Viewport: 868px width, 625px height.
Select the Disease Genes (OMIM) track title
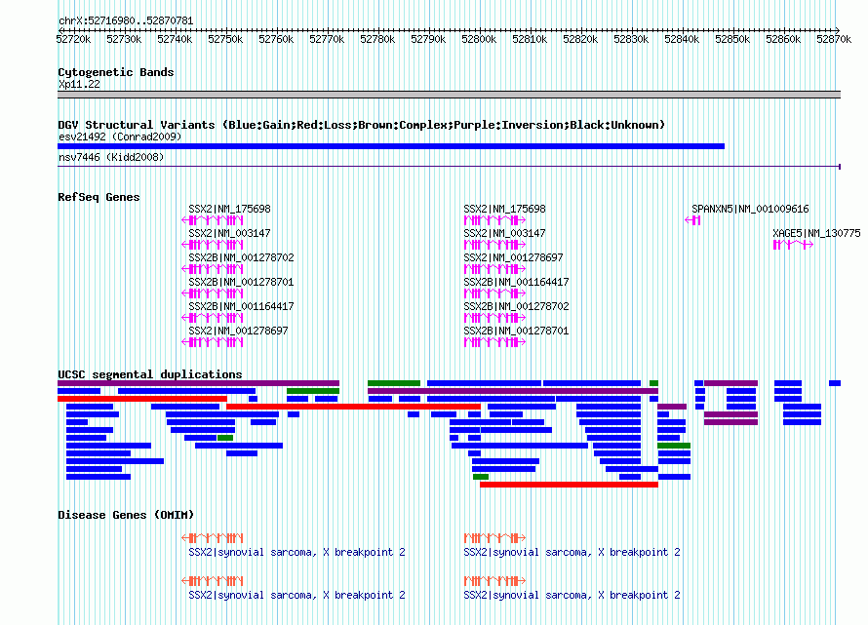[126, 515]
